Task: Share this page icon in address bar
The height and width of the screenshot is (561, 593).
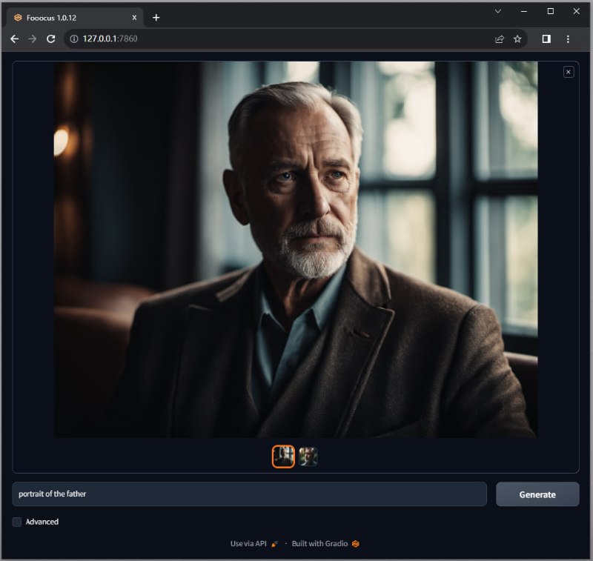Action: (499, 39)
